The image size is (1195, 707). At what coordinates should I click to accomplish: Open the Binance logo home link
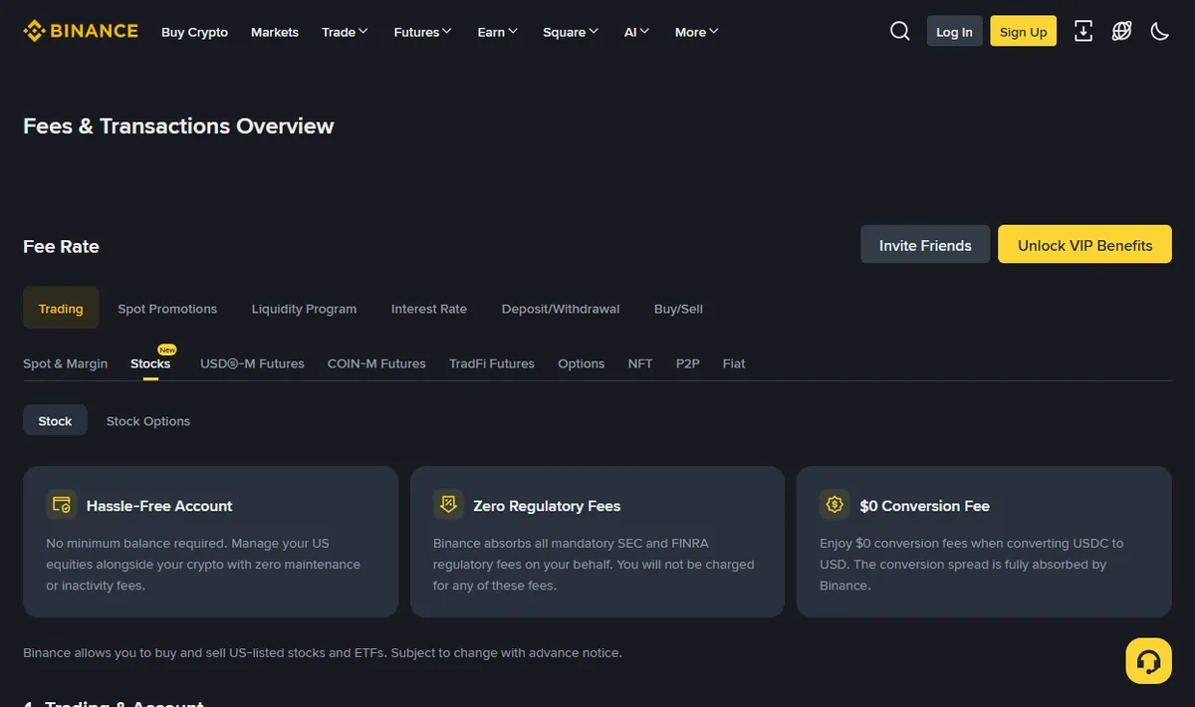[x=81, y=31]
